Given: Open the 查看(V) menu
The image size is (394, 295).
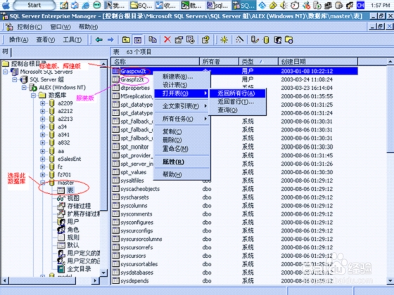Looking at the screenshot, I should coord(46,39).
